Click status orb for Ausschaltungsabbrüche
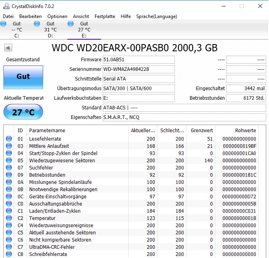This screenshot has width=269, height=258. click(9, 203)
